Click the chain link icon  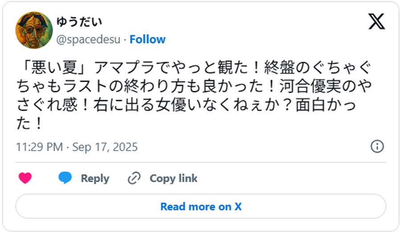click(134, 178)
